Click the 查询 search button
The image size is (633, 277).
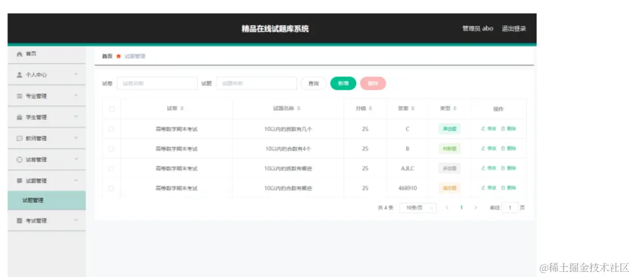click(x=313, y=83)
